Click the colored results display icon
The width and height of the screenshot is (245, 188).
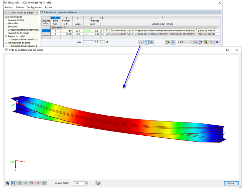tap(200, 42)
